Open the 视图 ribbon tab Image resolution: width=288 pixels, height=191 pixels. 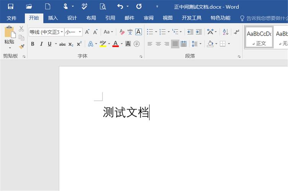(167, 18)
